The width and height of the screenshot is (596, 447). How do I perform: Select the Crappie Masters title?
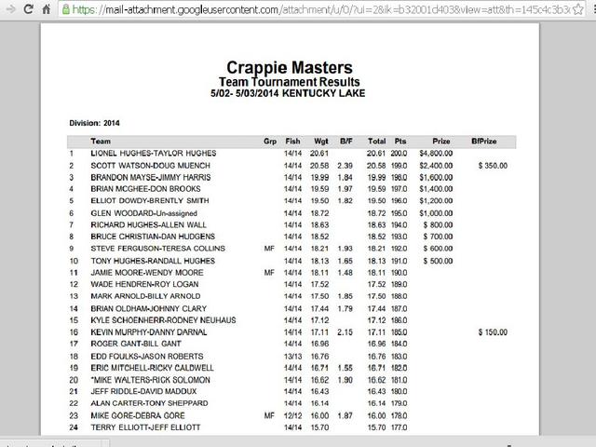[x=290, y=68]
